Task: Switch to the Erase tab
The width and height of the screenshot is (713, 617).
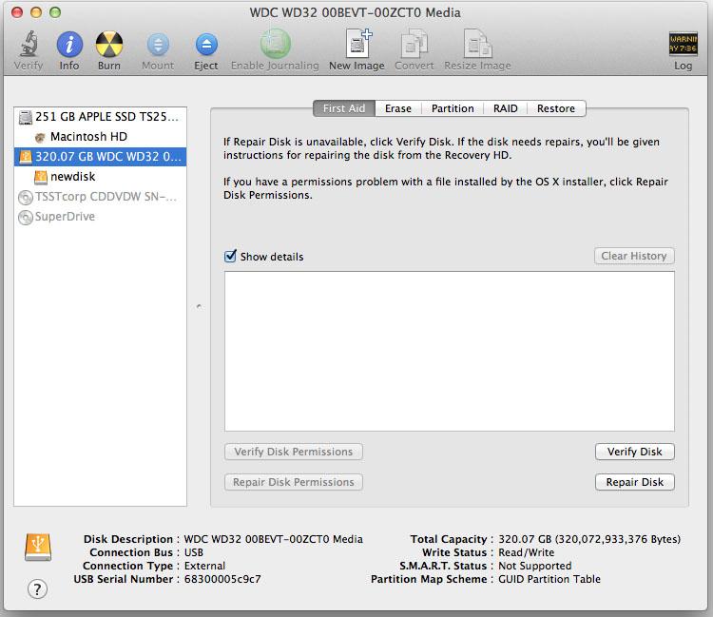Action: pyautogui.click(x=398, y=108)
